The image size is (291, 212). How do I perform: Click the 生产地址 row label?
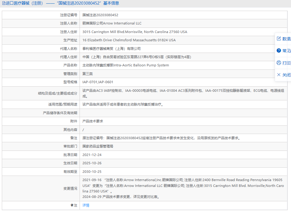point(70,40)
